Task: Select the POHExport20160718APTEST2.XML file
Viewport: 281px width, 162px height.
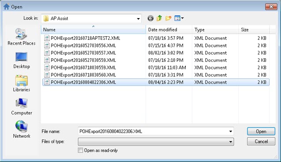Action: click(85, 38)
